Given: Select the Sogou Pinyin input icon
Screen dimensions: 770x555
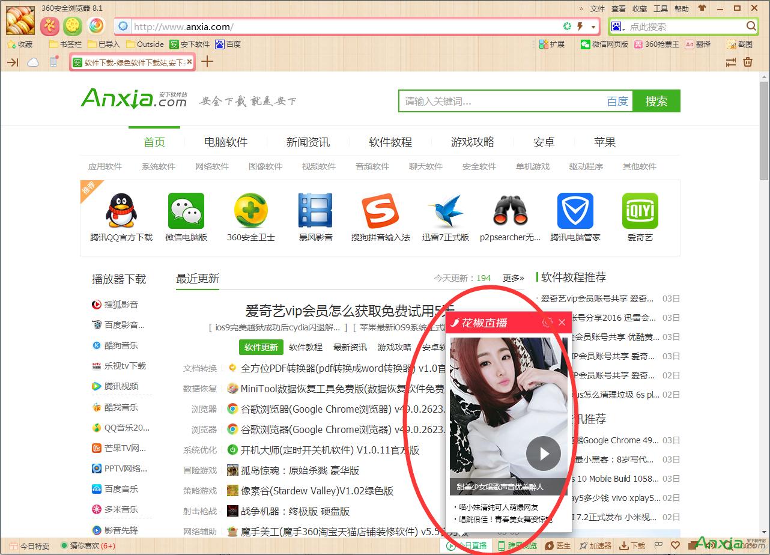Looking at the screenshot, I should point(380,210).
